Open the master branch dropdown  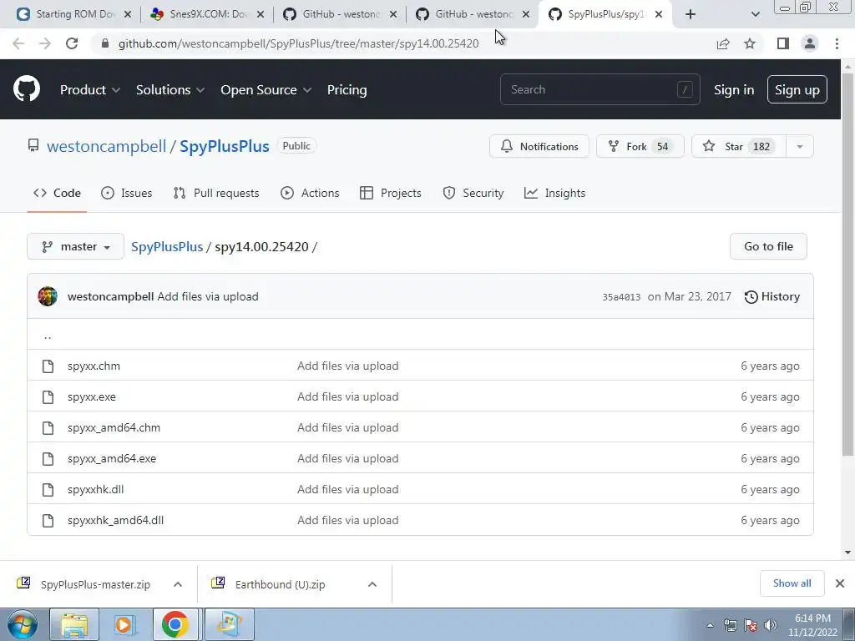75,246
